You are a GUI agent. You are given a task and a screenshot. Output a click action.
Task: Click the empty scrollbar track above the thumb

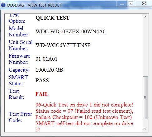point(145,48)
